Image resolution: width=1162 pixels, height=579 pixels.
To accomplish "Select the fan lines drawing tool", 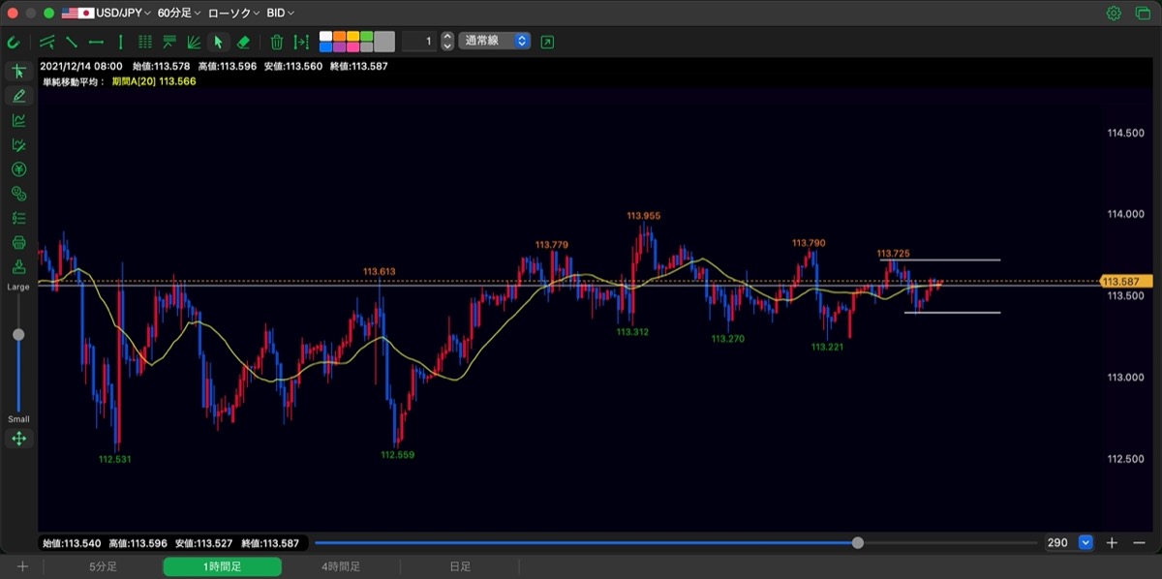I will (194, 42).
